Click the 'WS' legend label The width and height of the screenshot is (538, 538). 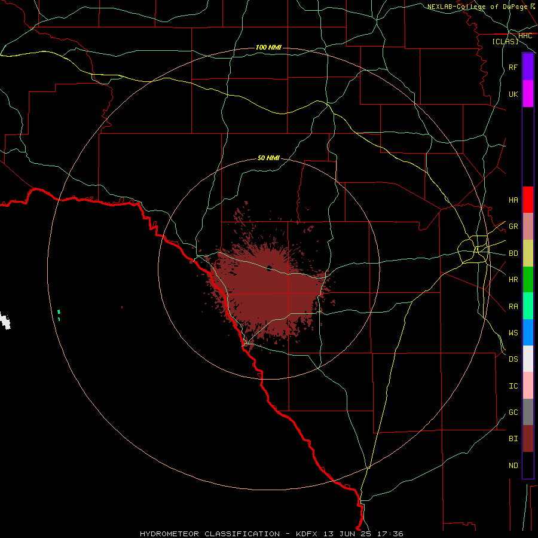[513, 333]
